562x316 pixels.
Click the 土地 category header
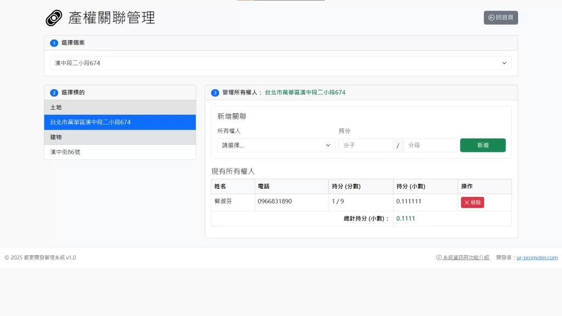[x=120, y=108]
